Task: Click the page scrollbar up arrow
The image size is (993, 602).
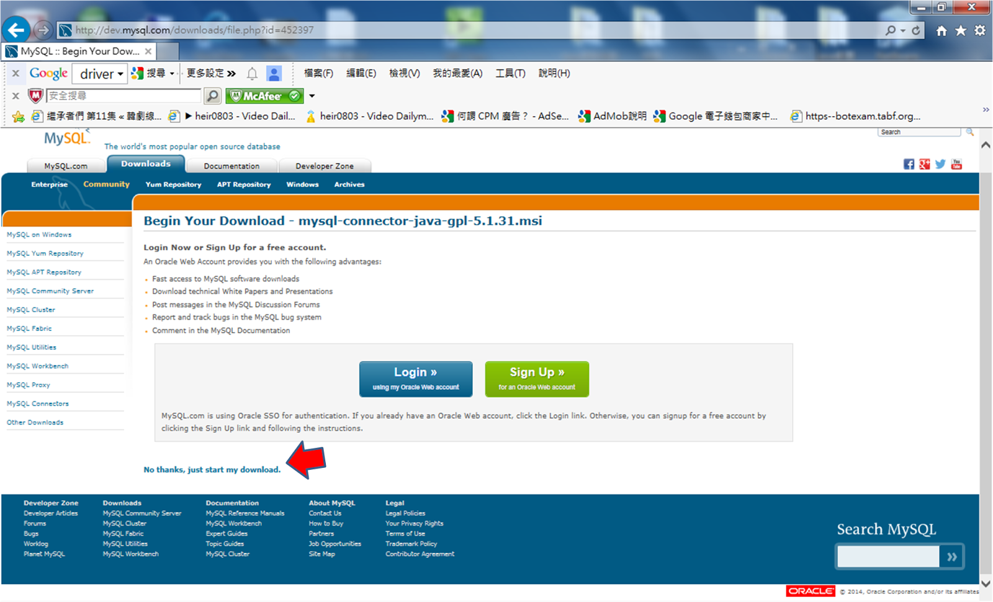Action: pyautogui.click(x=986, y=145)
